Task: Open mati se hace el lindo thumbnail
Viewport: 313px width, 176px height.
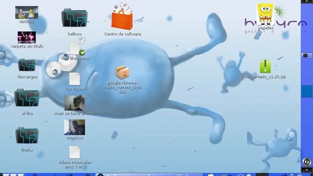Action: click(74, 103)
